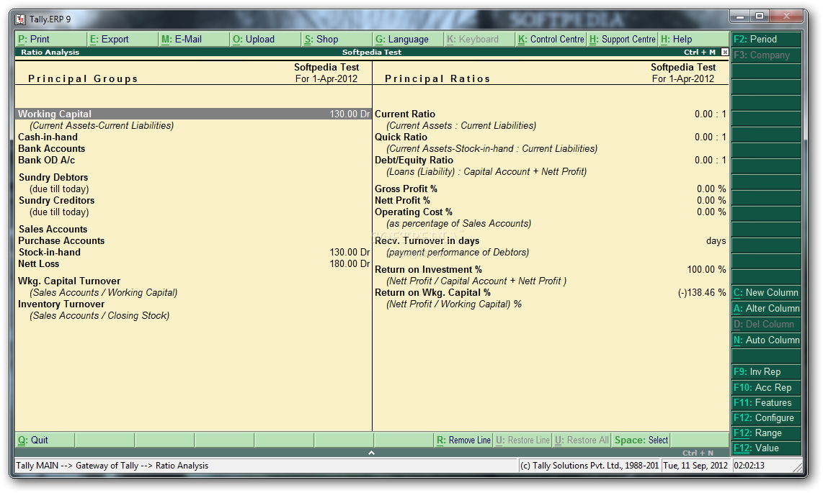Click C: New Column button
Viewport: 823px width, 493px height.
pyautogui.click(x=766, y=293)
